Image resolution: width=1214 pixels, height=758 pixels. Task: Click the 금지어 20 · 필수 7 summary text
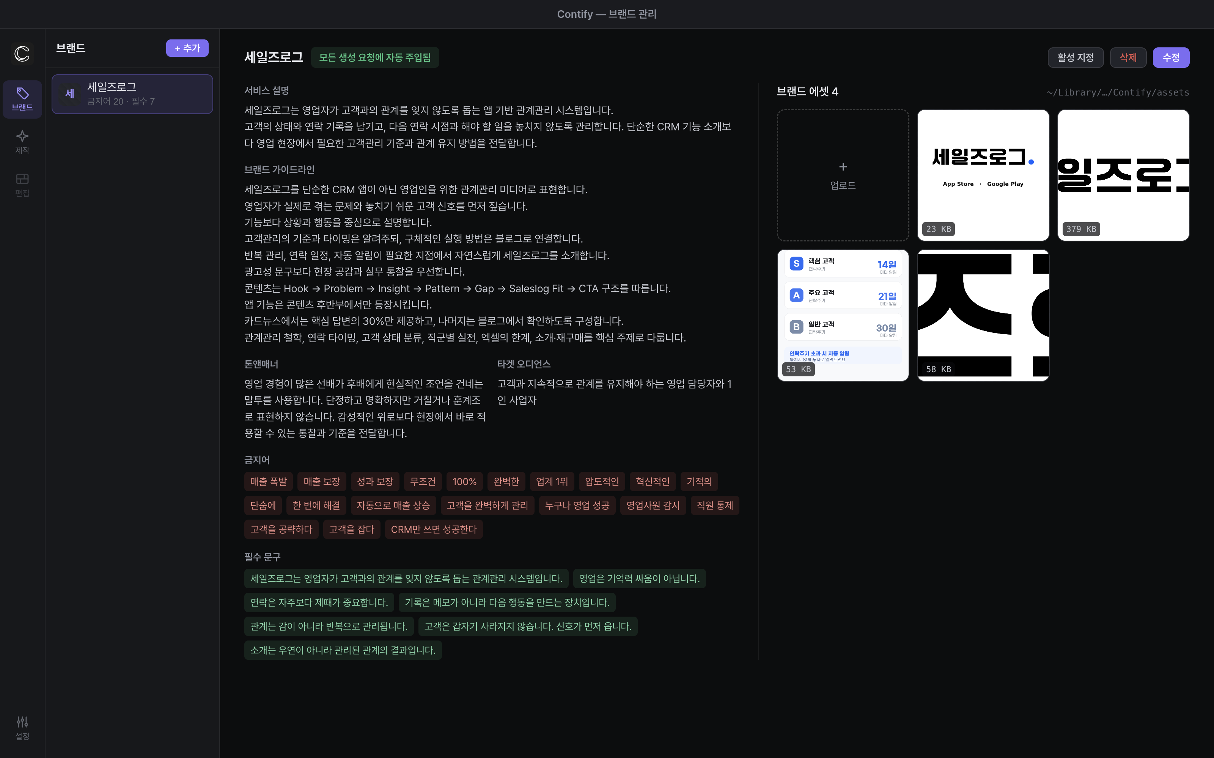click(x=121, y=102)
